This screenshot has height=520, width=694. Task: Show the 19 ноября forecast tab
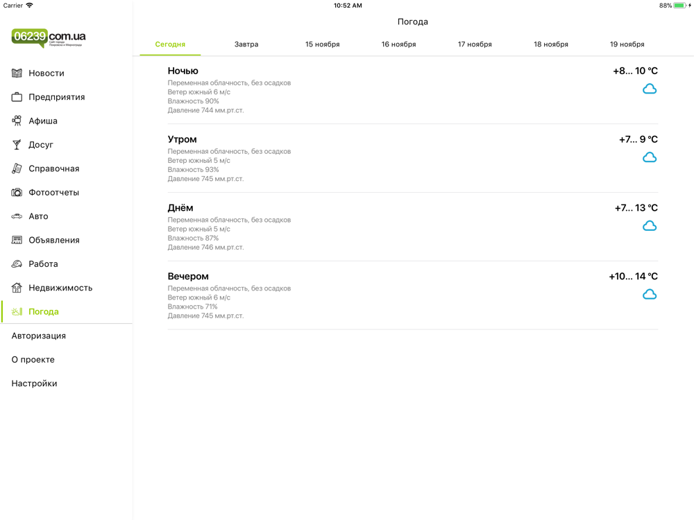click(x=627, y=44)
